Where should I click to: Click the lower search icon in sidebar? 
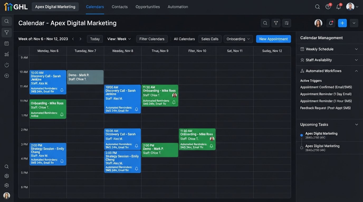pyautogui.click(x=7, y=166)
